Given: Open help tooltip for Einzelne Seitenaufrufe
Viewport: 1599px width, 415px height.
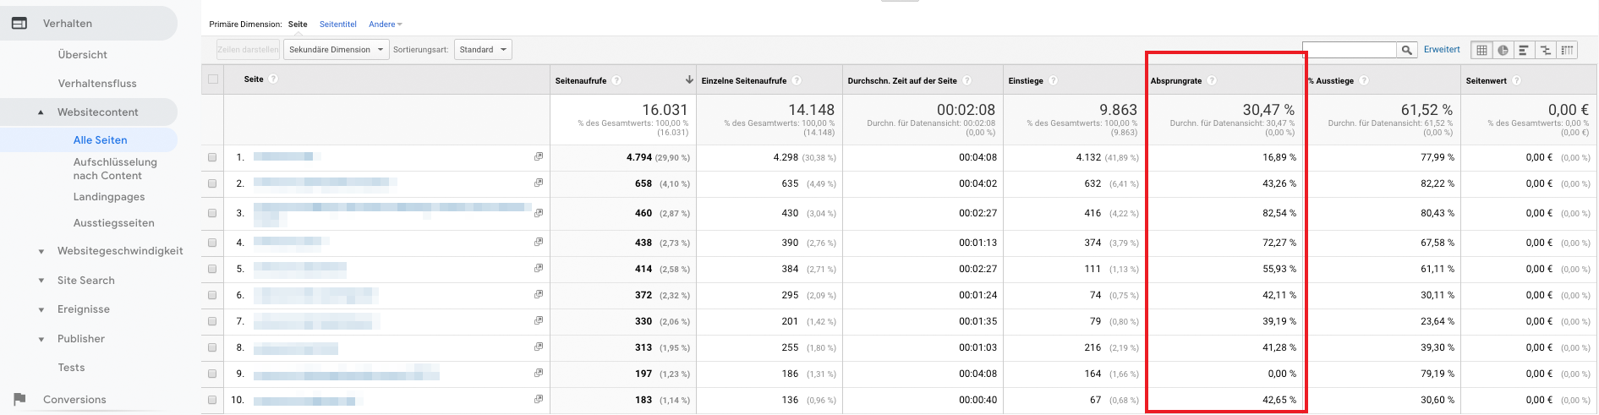Looking at the screenshot, I should click(797, 80).
